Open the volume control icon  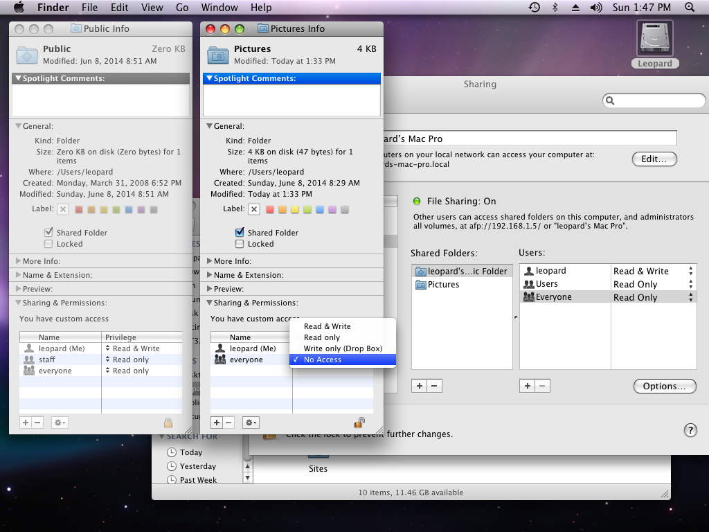(596, 7)
